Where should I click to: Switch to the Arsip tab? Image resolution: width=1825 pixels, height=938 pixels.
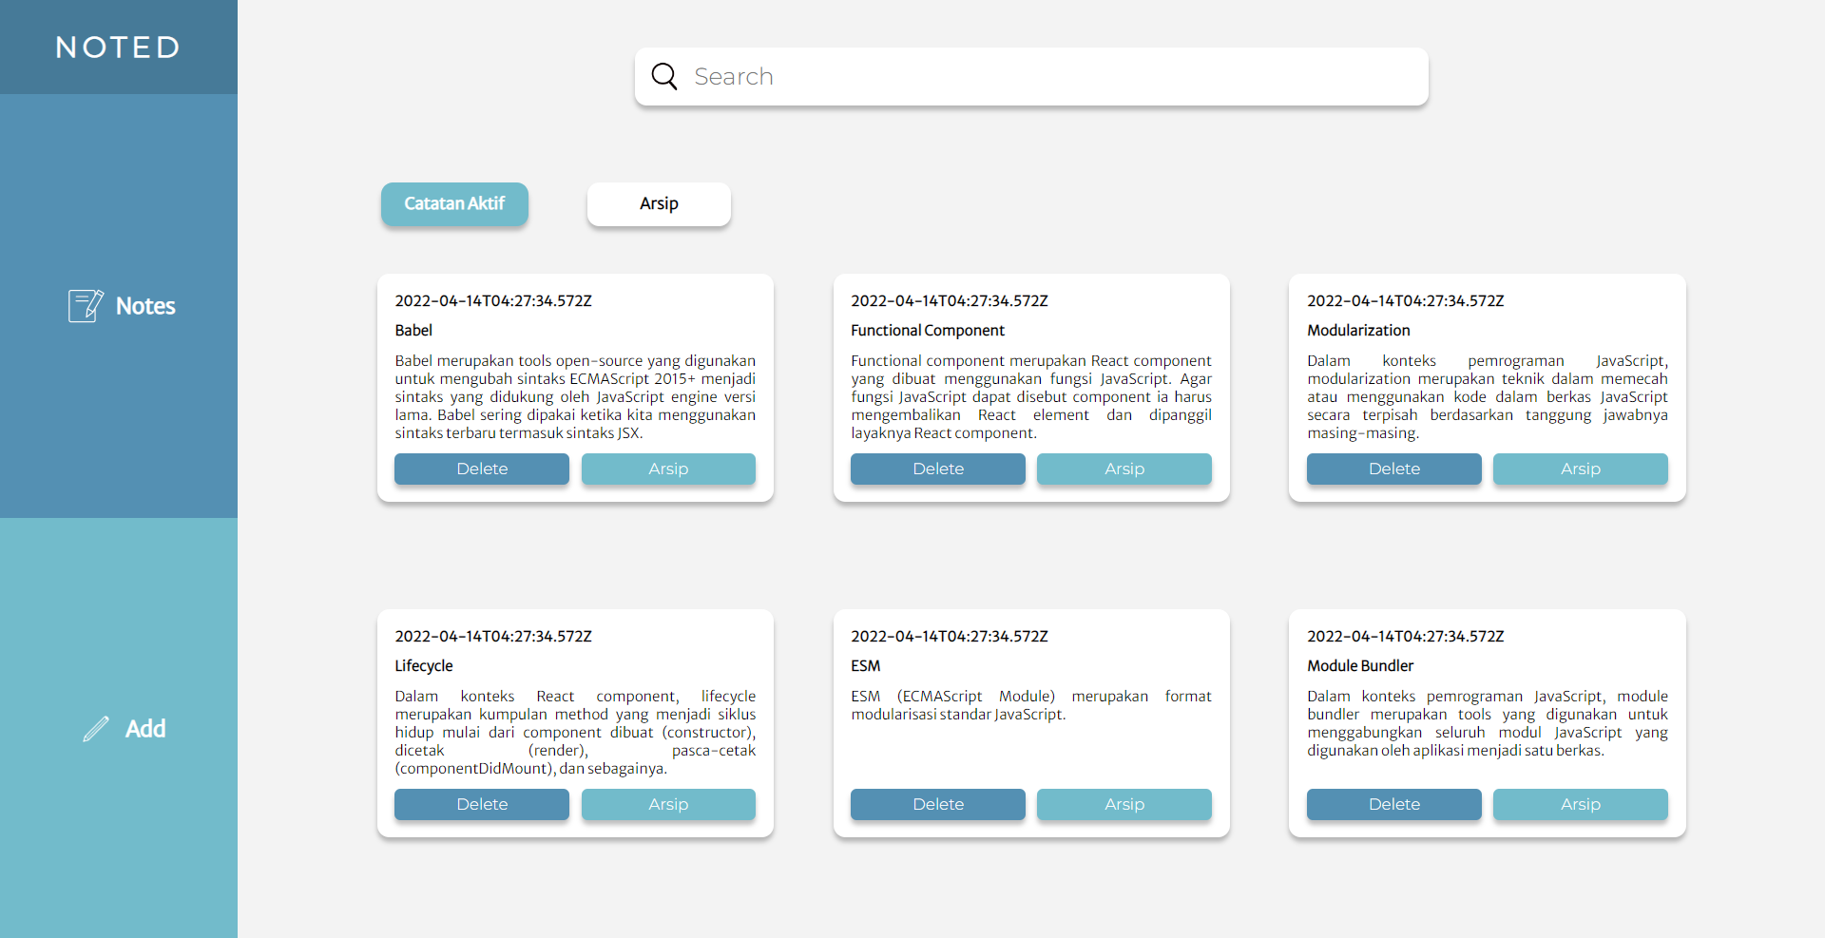point(659,203)
